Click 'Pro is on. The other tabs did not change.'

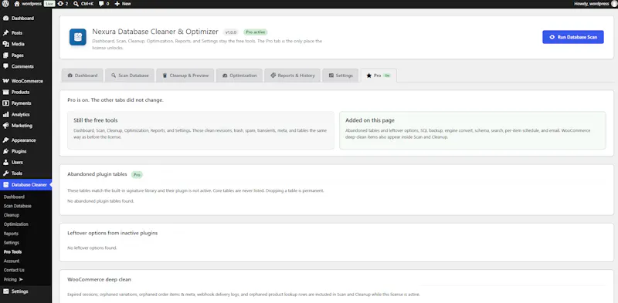[x=115, y=100]
